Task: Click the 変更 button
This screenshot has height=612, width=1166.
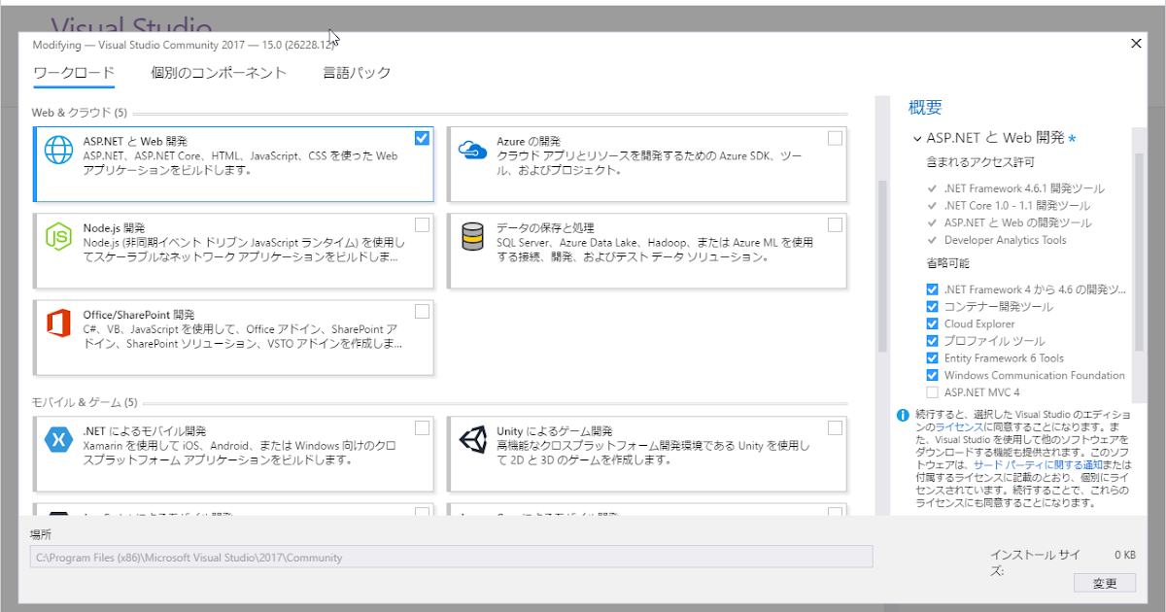Action: (x=1104, y=583)
